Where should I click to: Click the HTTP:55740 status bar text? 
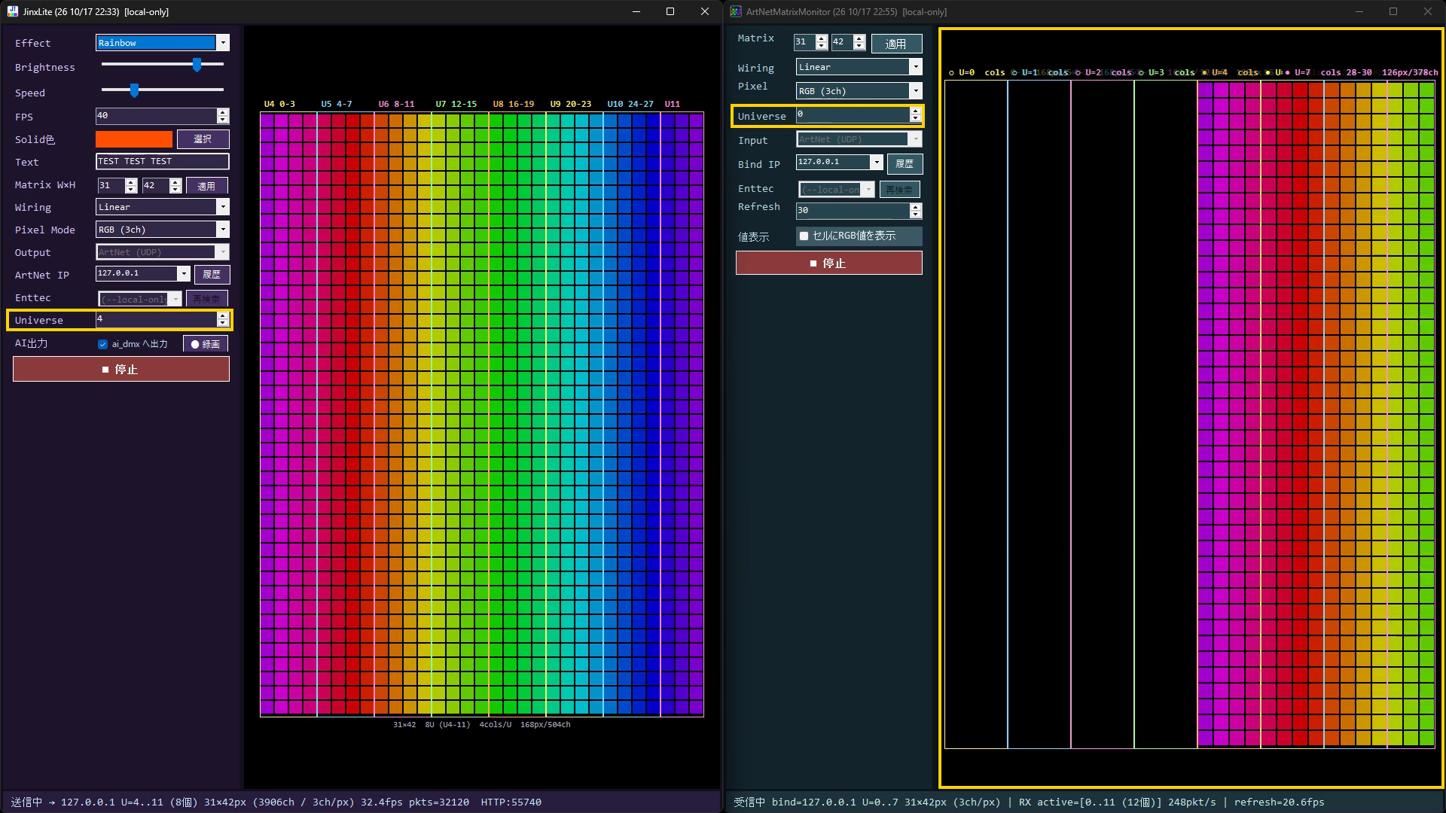tap(511, 802)
